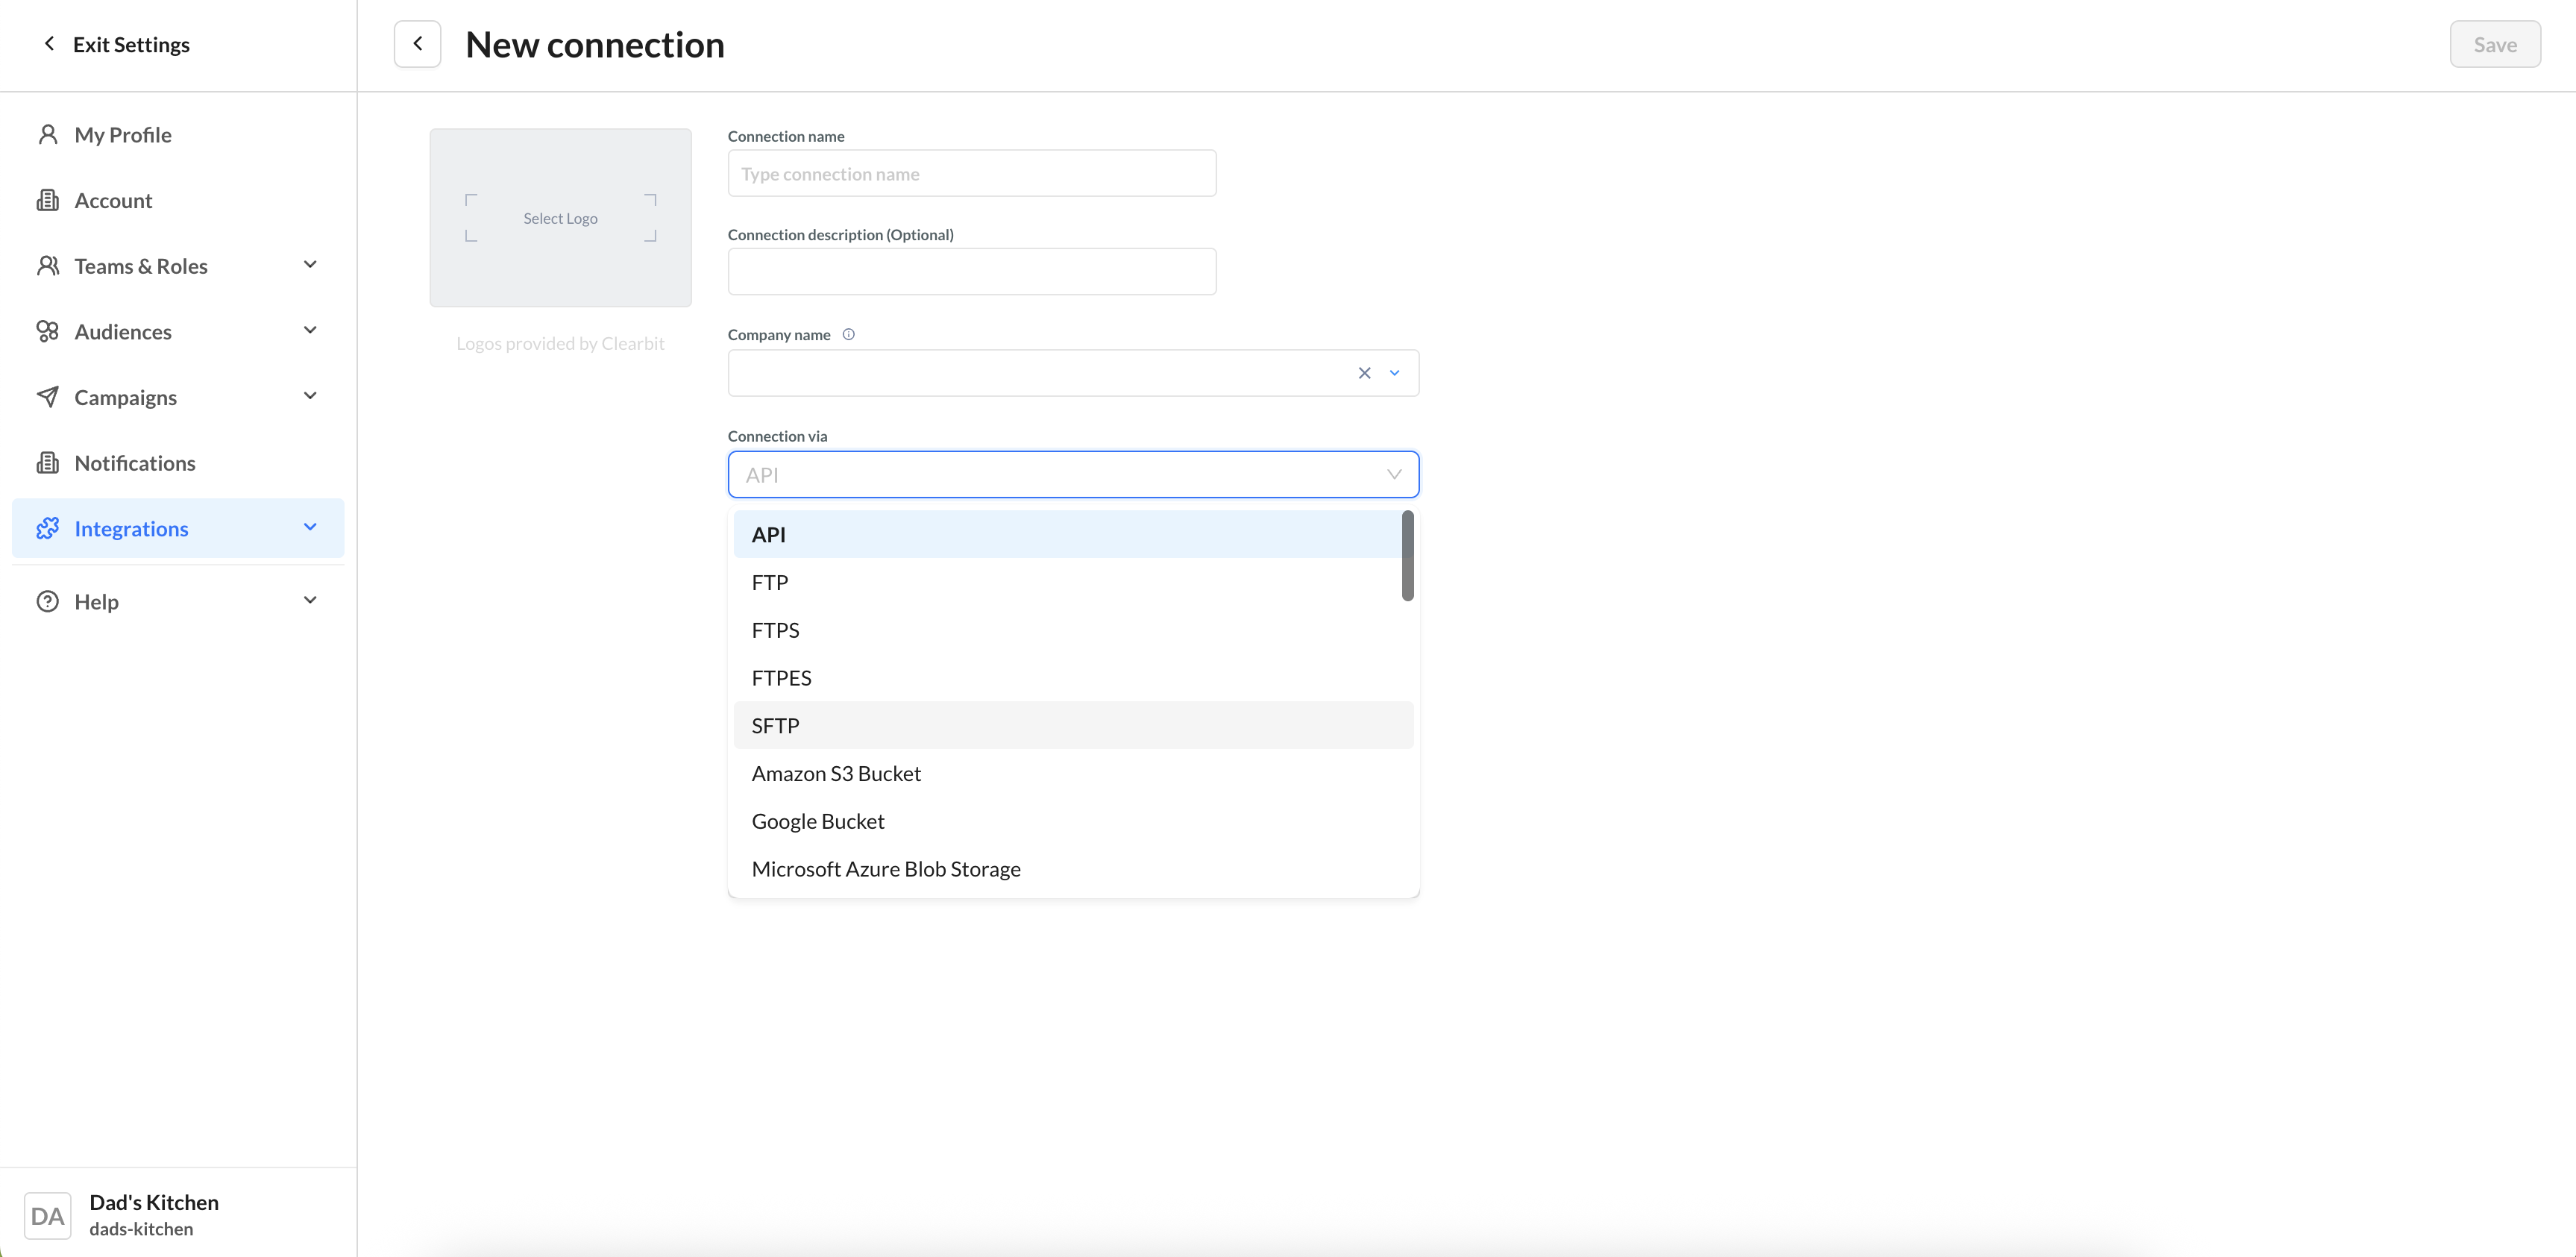The width and height of the screenshot is (2576, 1257).
Task: Clear the Company name field with X
Action: pyautogui.click(x=1364, y=373)
